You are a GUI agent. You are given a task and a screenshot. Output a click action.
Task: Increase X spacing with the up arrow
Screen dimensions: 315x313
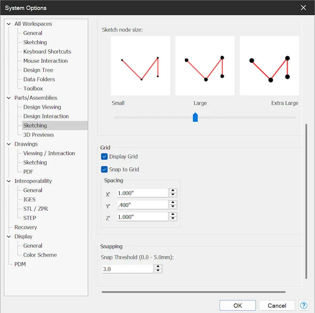173,191
